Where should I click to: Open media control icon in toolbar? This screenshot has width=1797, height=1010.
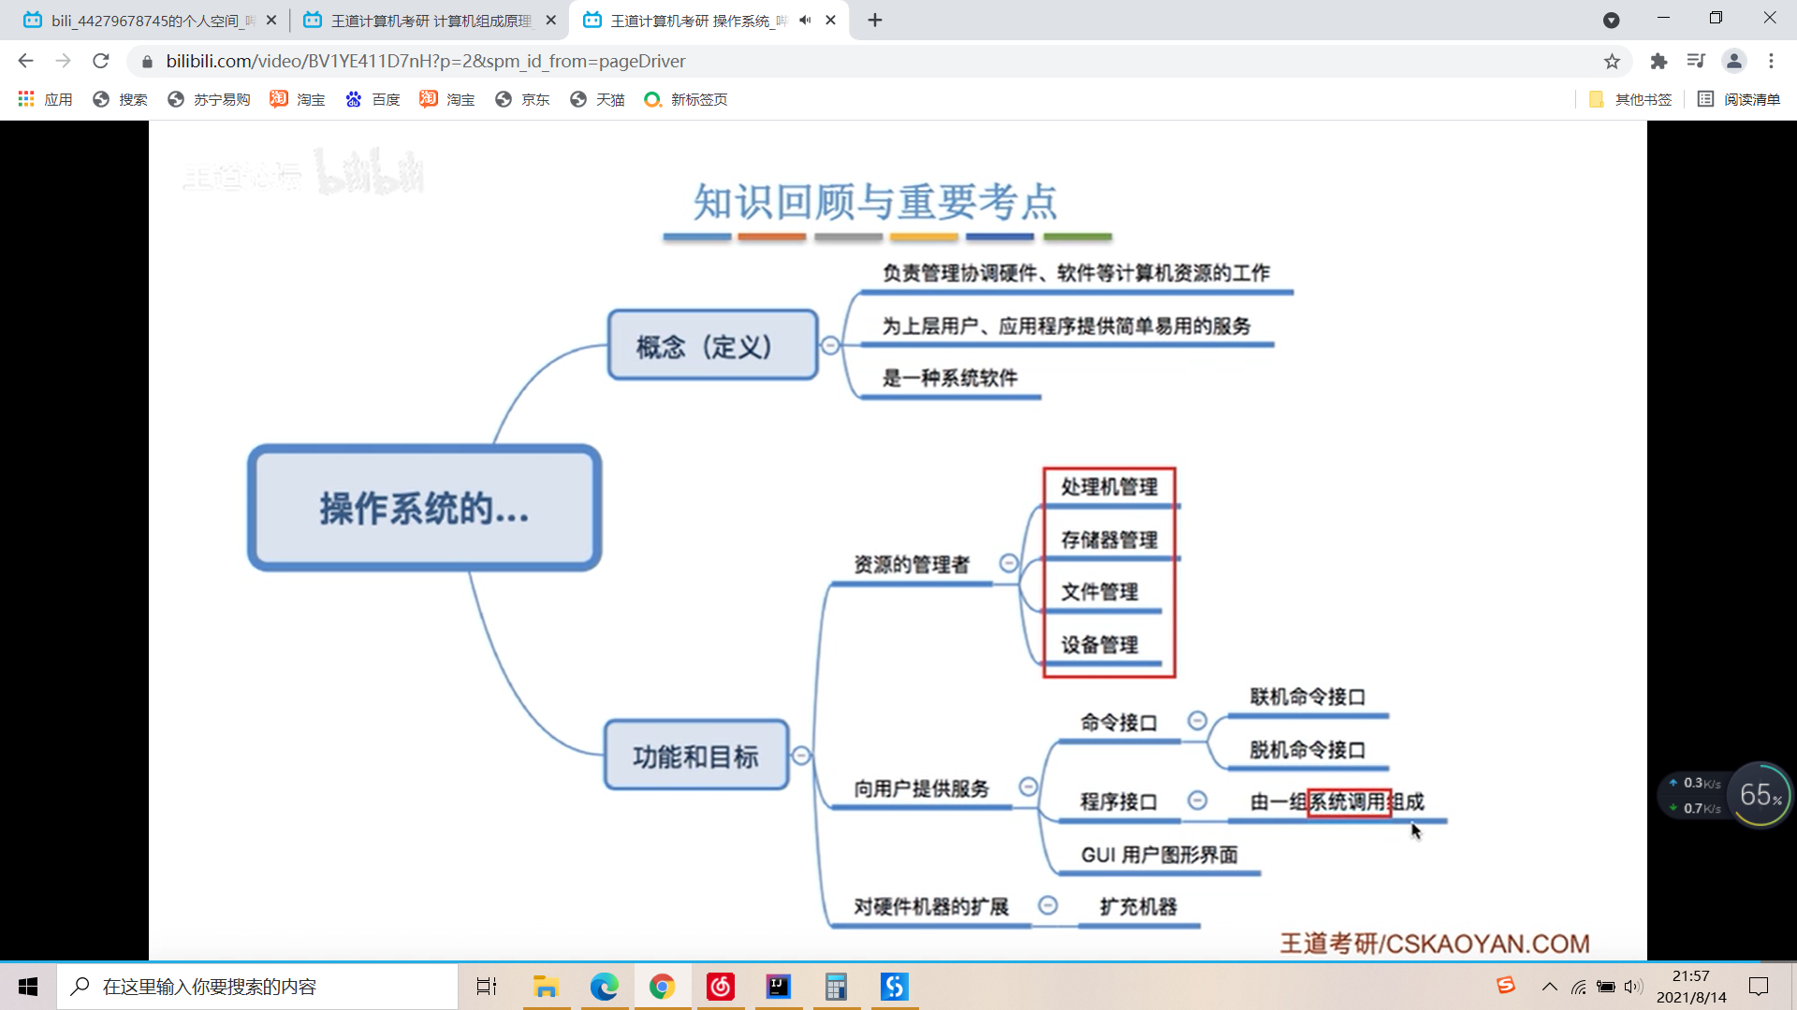click(1696, 62)
